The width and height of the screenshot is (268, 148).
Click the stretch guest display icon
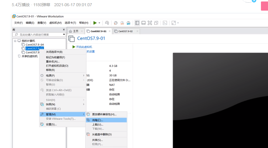point(174,23)
